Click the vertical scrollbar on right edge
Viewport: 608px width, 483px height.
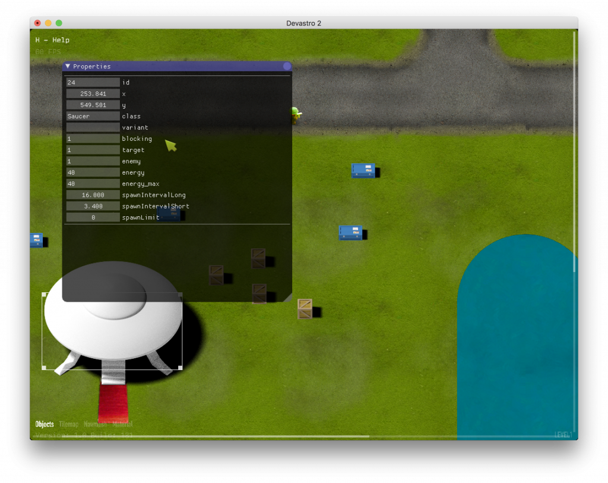point(574,151)
